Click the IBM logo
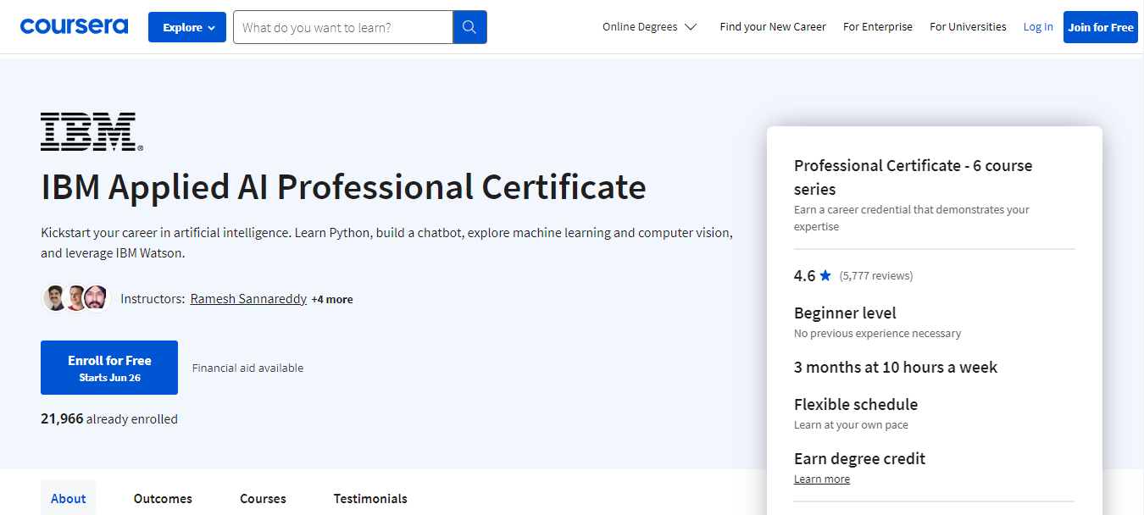Viewport: 1144px width, 515px height. (x=92, y=131)
